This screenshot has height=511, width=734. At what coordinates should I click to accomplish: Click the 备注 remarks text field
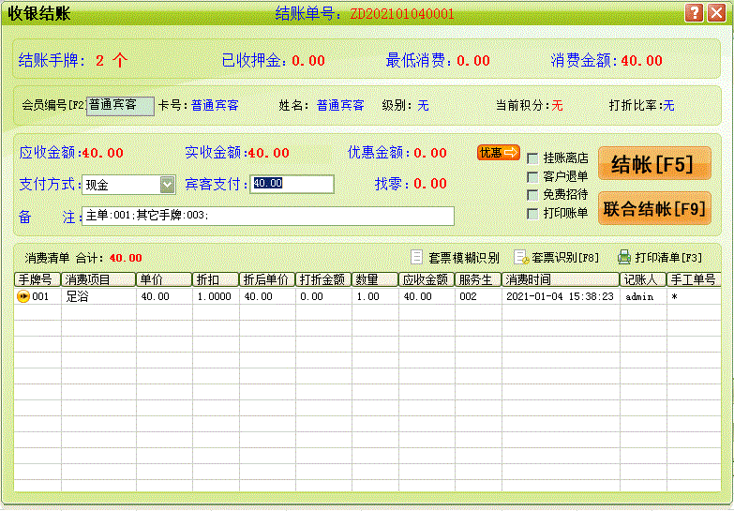(x=267, y=217)
